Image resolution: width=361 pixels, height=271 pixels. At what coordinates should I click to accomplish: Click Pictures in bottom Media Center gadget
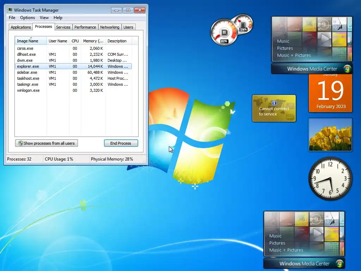pos(277,243)
